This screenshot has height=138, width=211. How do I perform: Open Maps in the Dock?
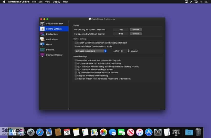pyautogui.click(x=94, y=132)
